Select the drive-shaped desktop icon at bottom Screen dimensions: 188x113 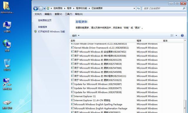coord(7,105)
